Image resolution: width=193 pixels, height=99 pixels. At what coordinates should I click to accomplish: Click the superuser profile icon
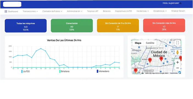click(181, 3)
